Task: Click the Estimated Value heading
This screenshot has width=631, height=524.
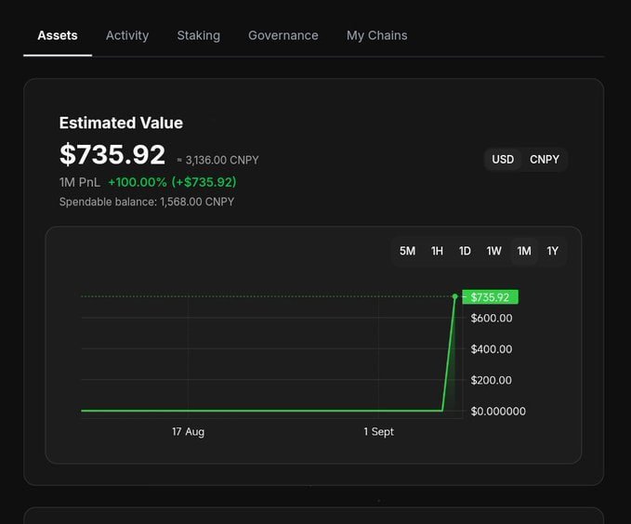Action: tap(121, 124)
